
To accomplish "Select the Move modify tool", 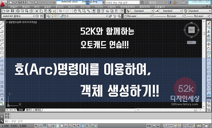I will point(209,44).
